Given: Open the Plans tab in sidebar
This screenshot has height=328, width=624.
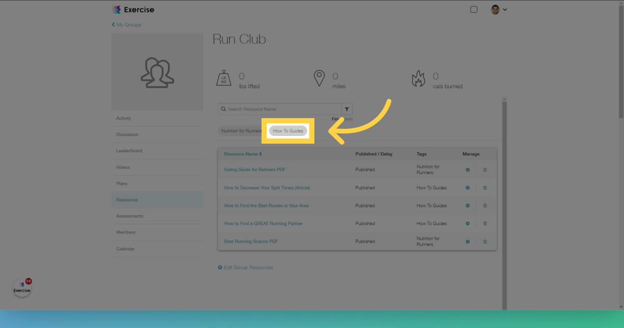Looking at the screenshot, I should pos(157,183).
